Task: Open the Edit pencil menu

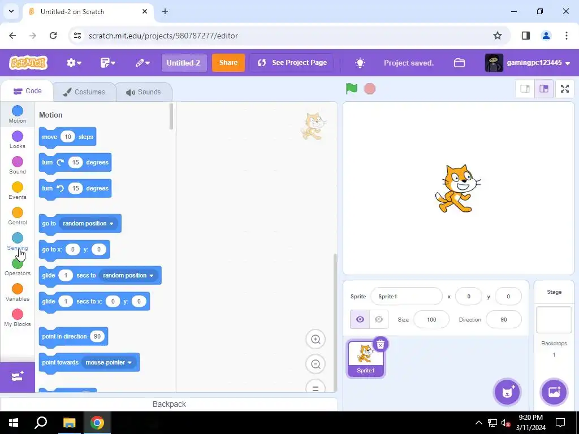Action: (x=142, y=63)
